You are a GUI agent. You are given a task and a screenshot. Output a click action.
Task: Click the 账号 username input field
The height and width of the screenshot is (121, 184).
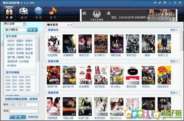(24, 105)
